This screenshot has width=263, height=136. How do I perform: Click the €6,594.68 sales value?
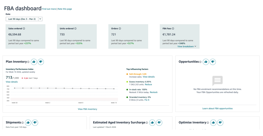[15, 35]
